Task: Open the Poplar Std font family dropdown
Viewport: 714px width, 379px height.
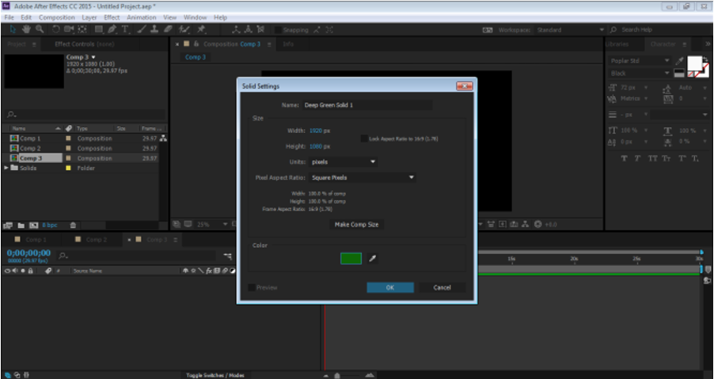Action: click(x=640, y=60)
